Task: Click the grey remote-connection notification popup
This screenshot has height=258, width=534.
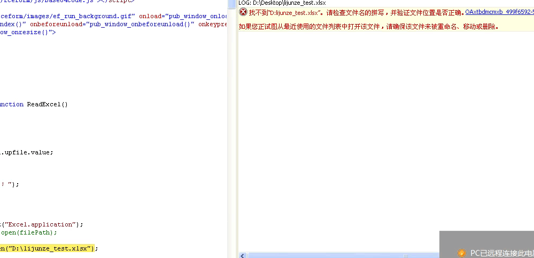Action: [486, 245]
